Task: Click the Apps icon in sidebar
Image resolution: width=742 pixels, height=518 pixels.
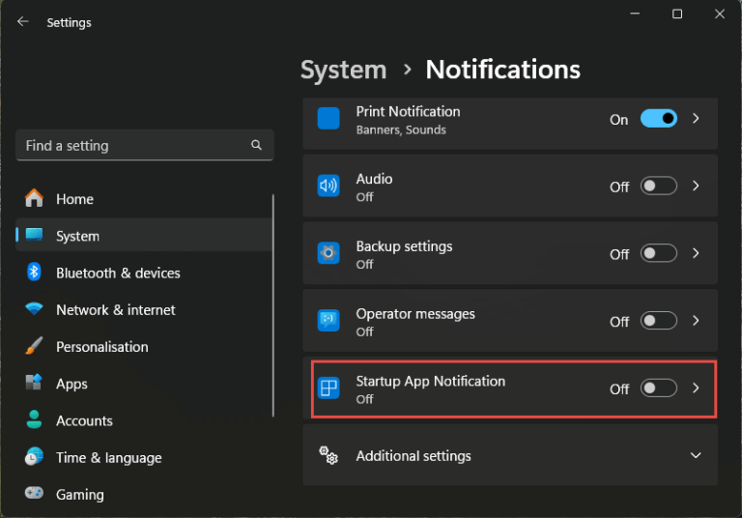Action: pyautogui.click(x=34, y=382)
